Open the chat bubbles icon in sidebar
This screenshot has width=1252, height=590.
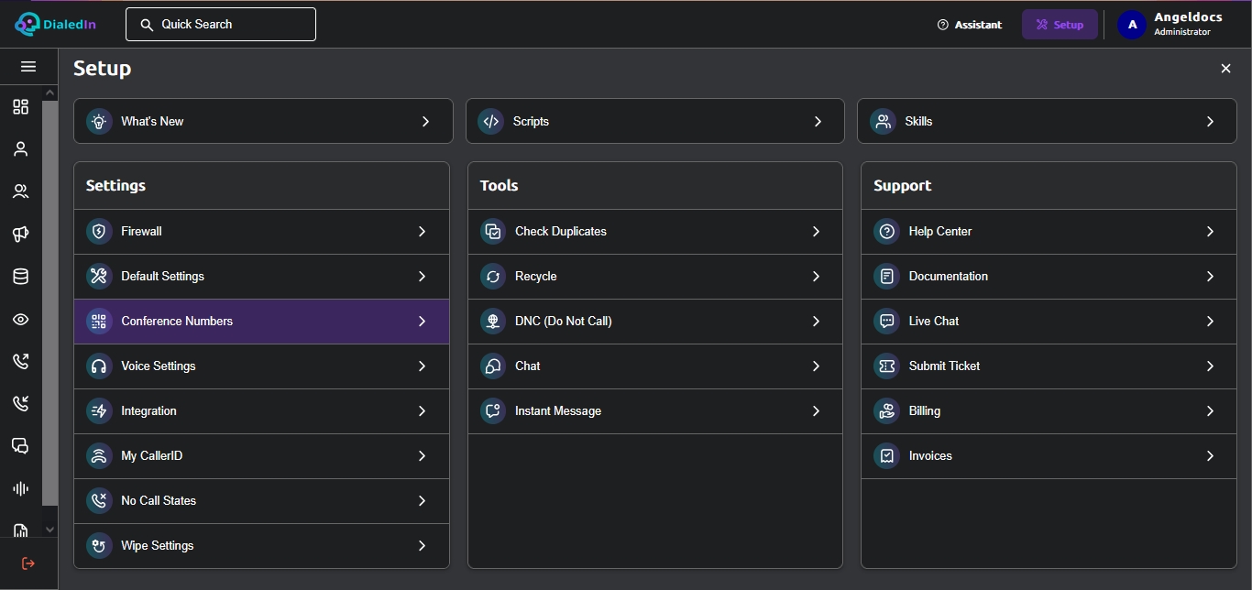coord(20,446)
